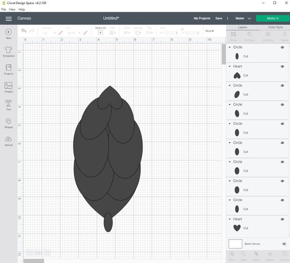290x263 pixels.
Task: Select the Text tool
Action: click(x=8, y=105)
